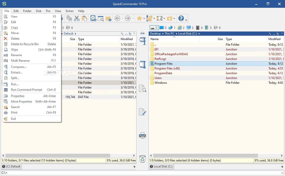Switch to the Local Disk (C:) tab
This screenshot has height=176, width=285.
pos(161,166)
